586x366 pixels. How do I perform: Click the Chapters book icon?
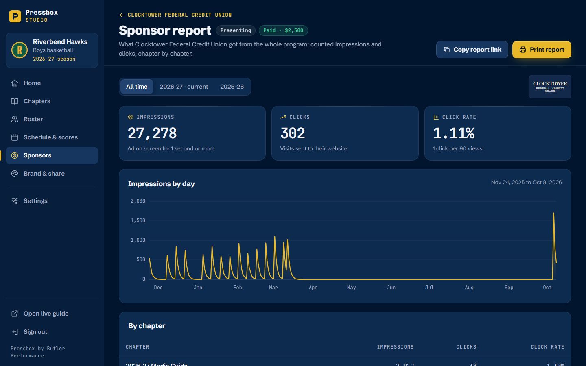point(15,101)
